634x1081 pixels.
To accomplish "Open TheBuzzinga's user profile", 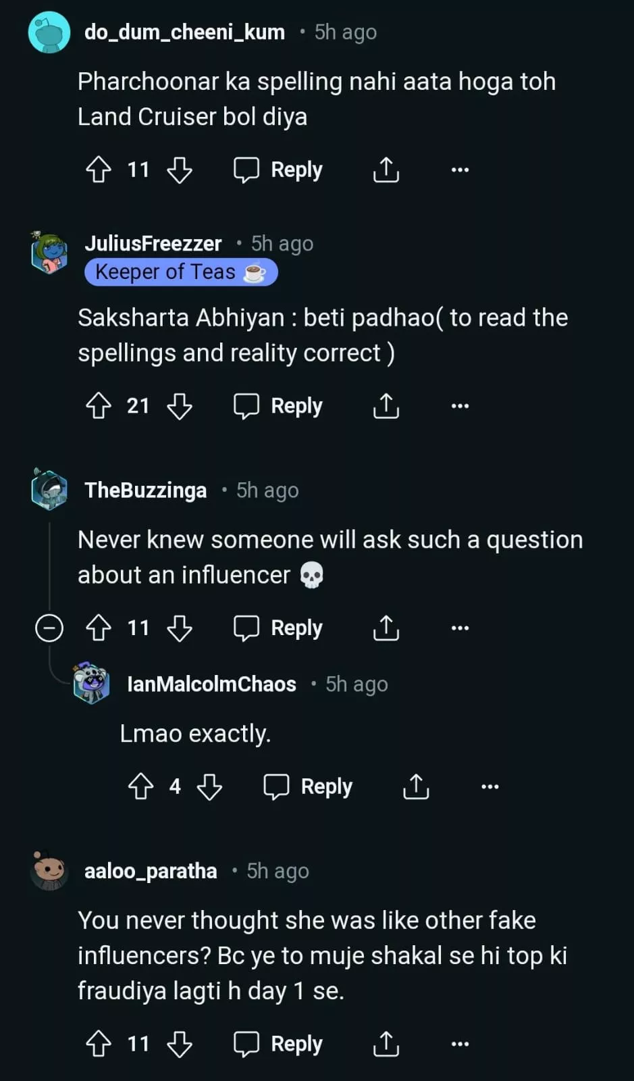I will pyautogui.click(x=145, y=491).
